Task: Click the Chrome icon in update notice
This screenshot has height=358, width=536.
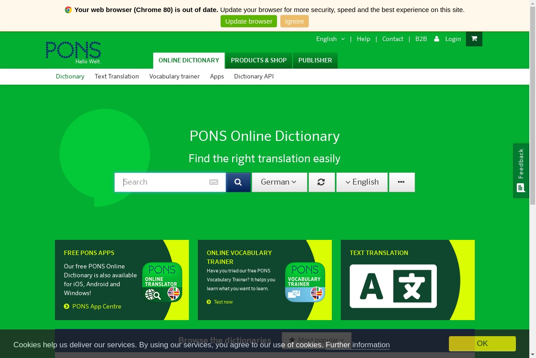Action: pos(68,10)
